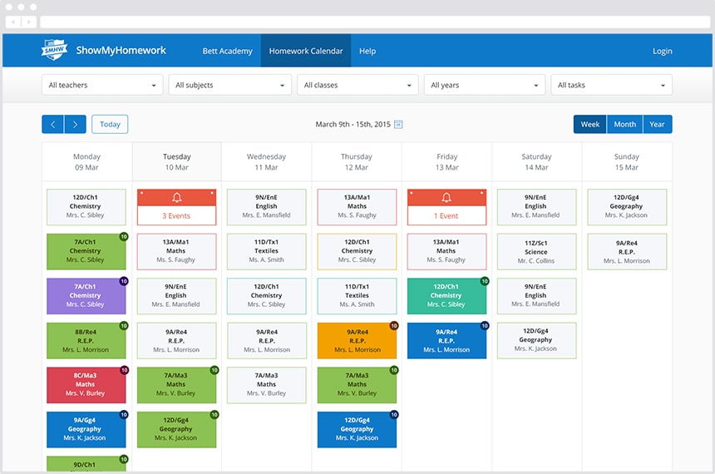The image size is (715, 474).
Task: Click the ShowMyHomework shield logo
Action: pyautogui.click(x=54, y=50)
